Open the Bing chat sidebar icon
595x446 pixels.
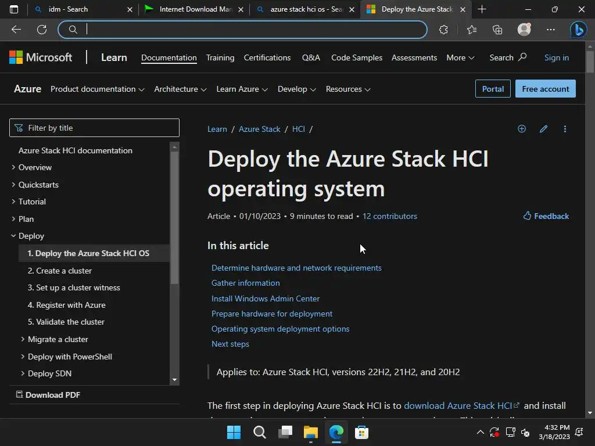(578, 30)
